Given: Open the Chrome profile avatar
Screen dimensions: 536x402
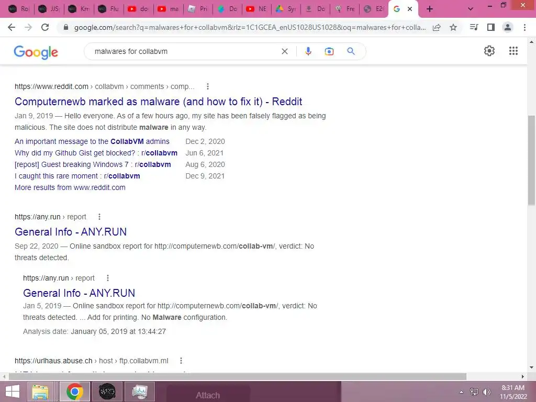Looking at the screenshot, I should (x=508, y=27).
